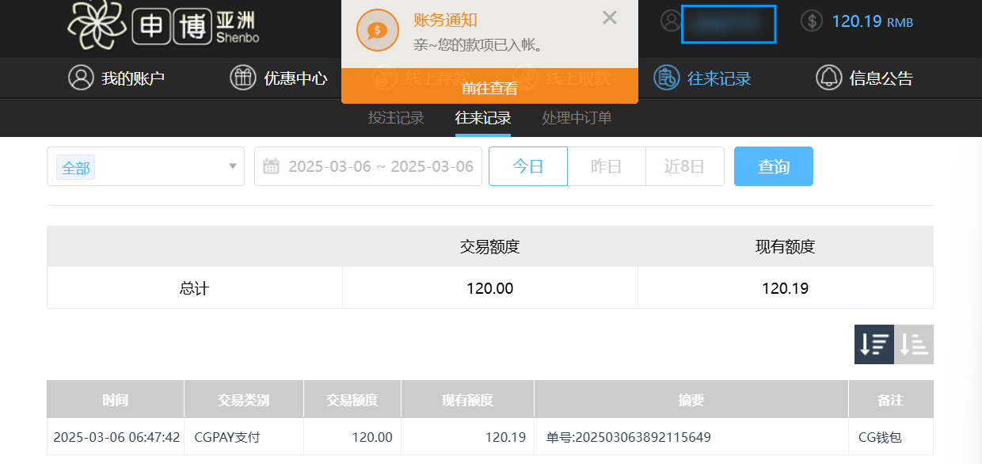Click the dollar coin balance icon
Image resolution: width=982 pixels, height=464 pixels.
click(x=812, y=21)
